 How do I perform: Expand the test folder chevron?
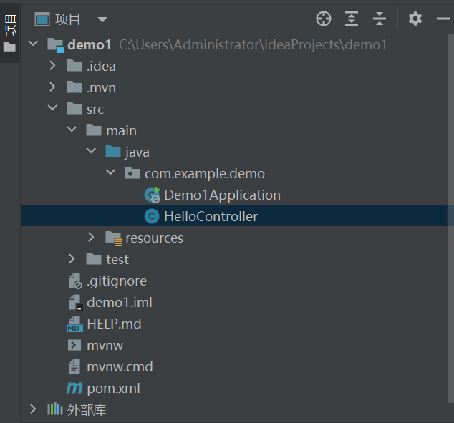pyautogui.click(x=72, y=259)
